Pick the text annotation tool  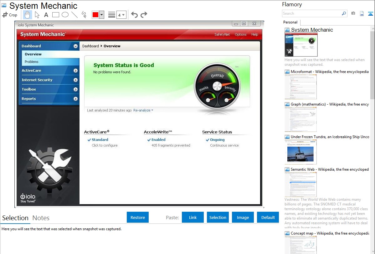pos(46,15)
